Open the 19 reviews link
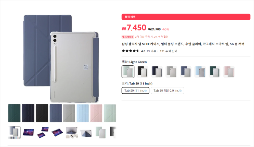The width and height of the screenshot is (254, 147). pos(151,51)
